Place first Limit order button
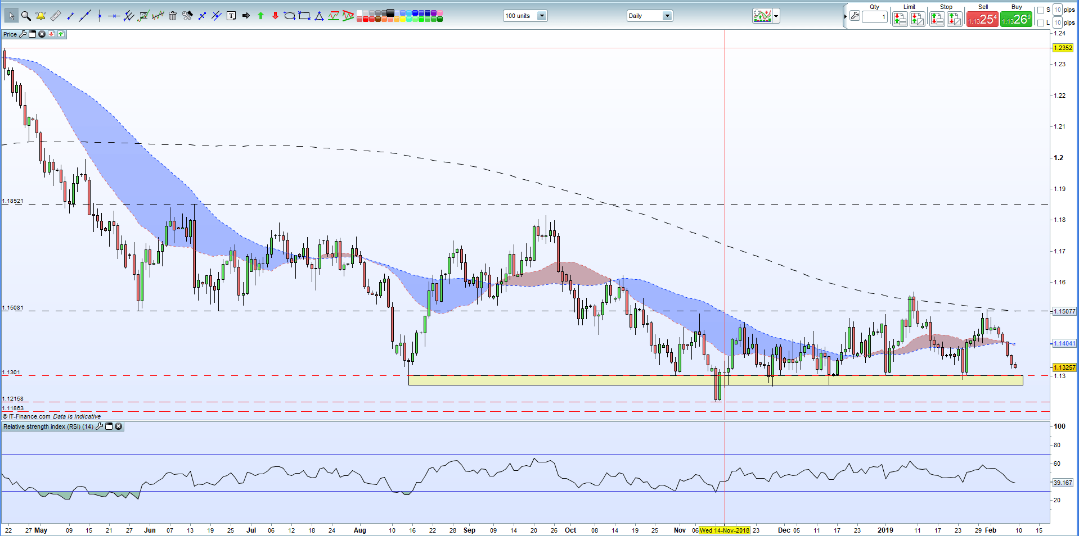Image resolution: width=1079 pixels, height=536 pixels. [900, 19]
